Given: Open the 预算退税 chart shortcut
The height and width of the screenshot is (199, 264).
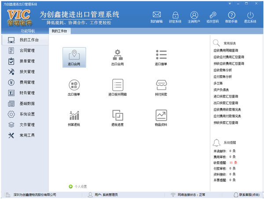Looking at the screenshot, I should pyautogui.click(x=74, y=118).
